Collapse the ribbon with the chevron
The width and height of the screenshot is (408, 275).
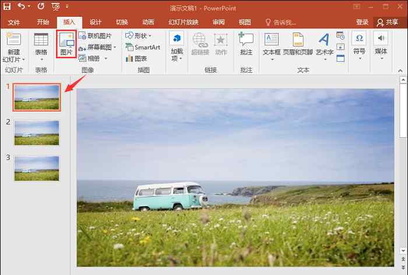point(400,71)
